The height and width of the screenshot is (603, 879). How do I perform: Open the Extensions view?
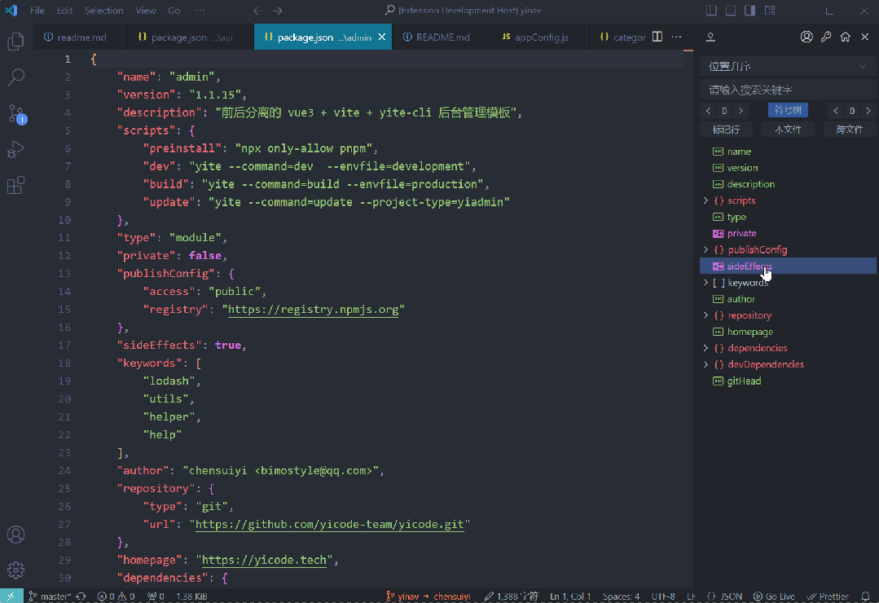pyautogui.click(x=15, y=185)
